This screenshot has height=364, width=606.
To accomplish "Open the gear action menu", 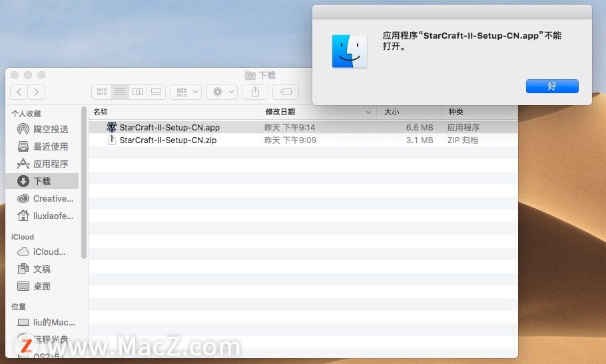I will pos(222,92).
